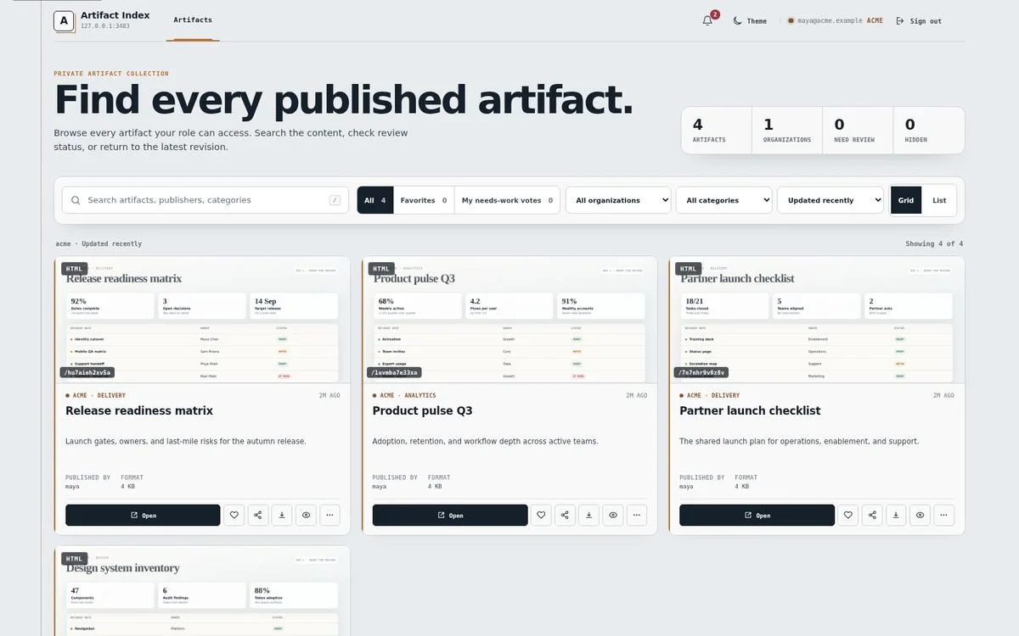This screenshot has height=636, width=1019.
Task: Click the ACME · ANALYTICS category label
Action: click(x=408, y=395)
